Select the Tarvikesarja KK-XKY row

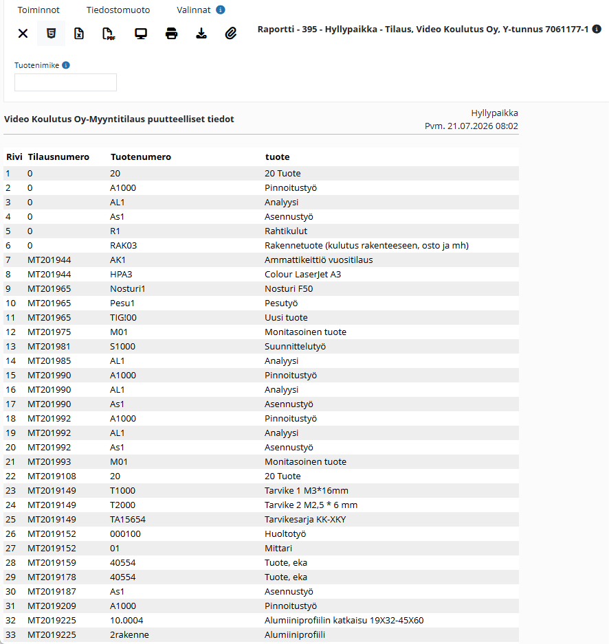click(x=261, y=520)
